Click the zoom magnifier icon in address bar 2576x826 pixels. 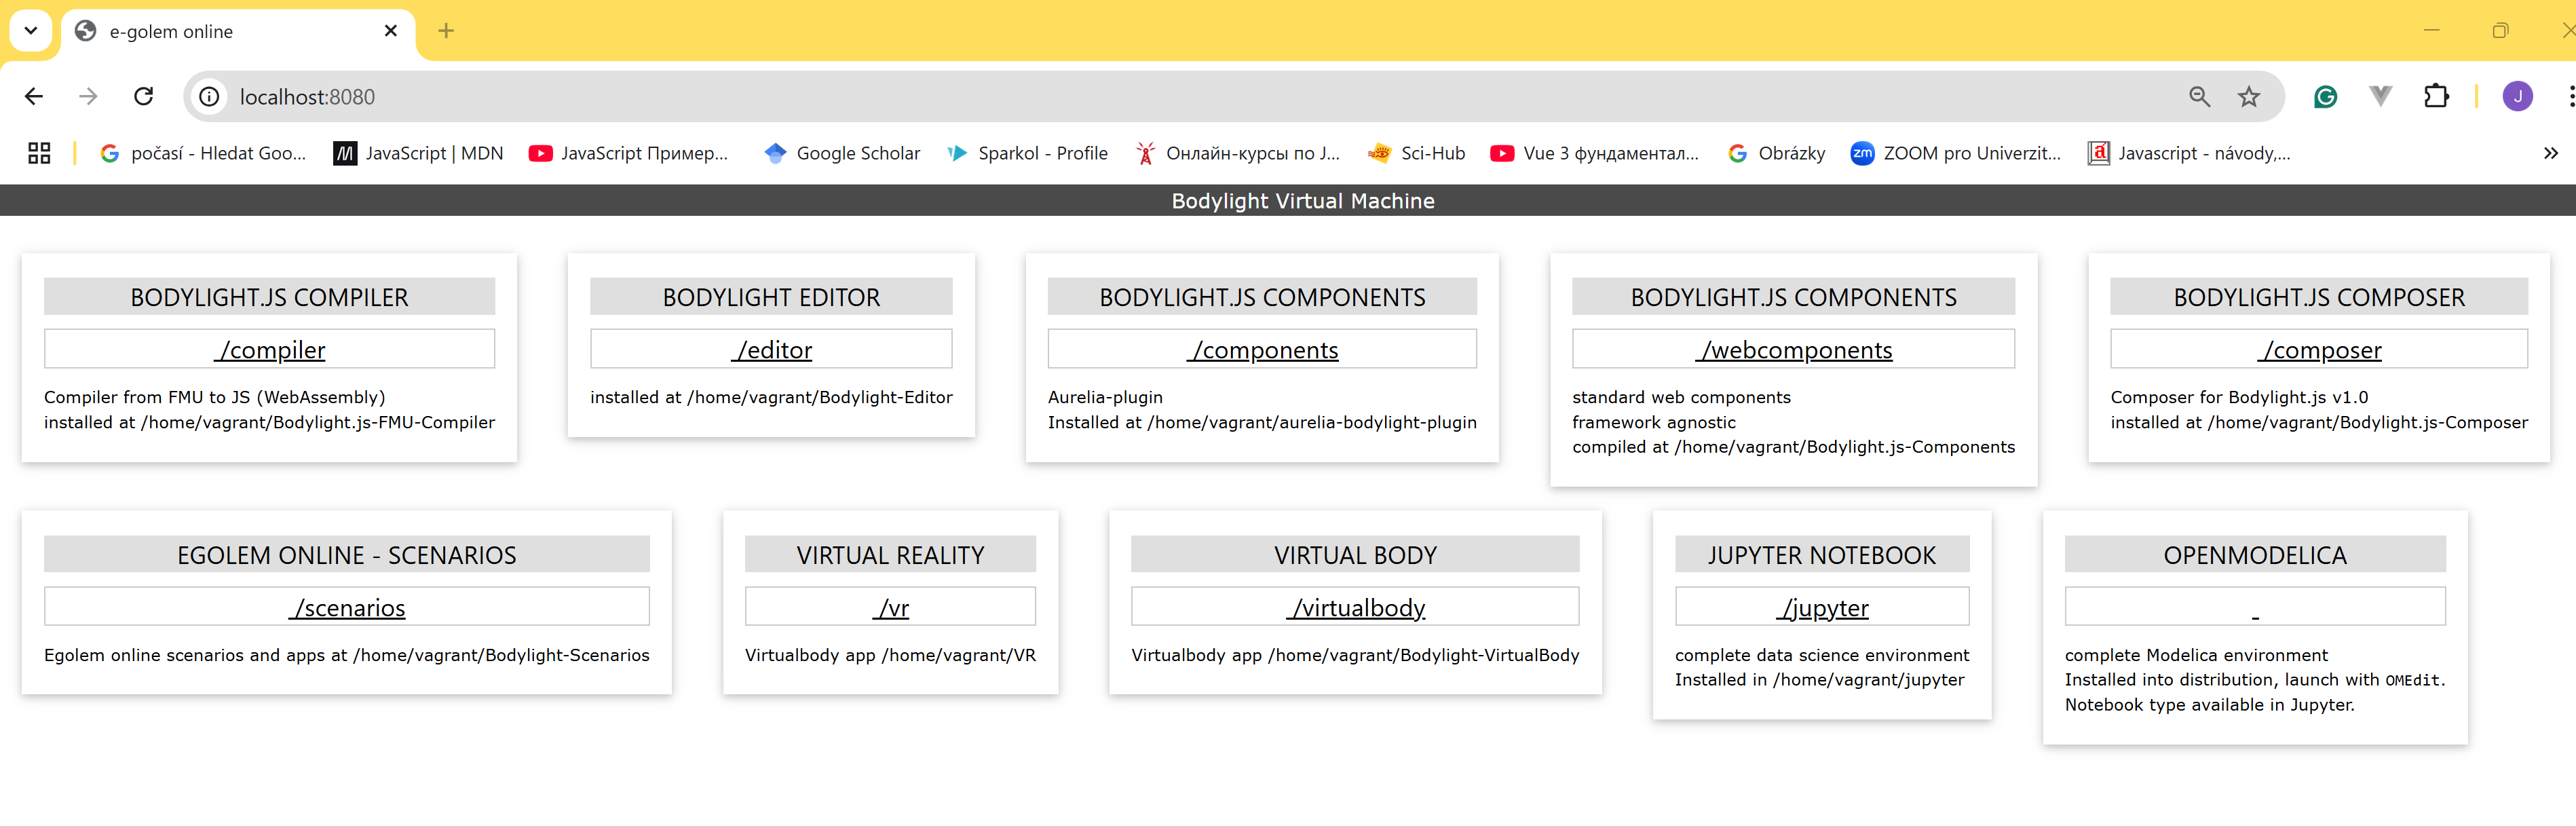click(2199, 96)
